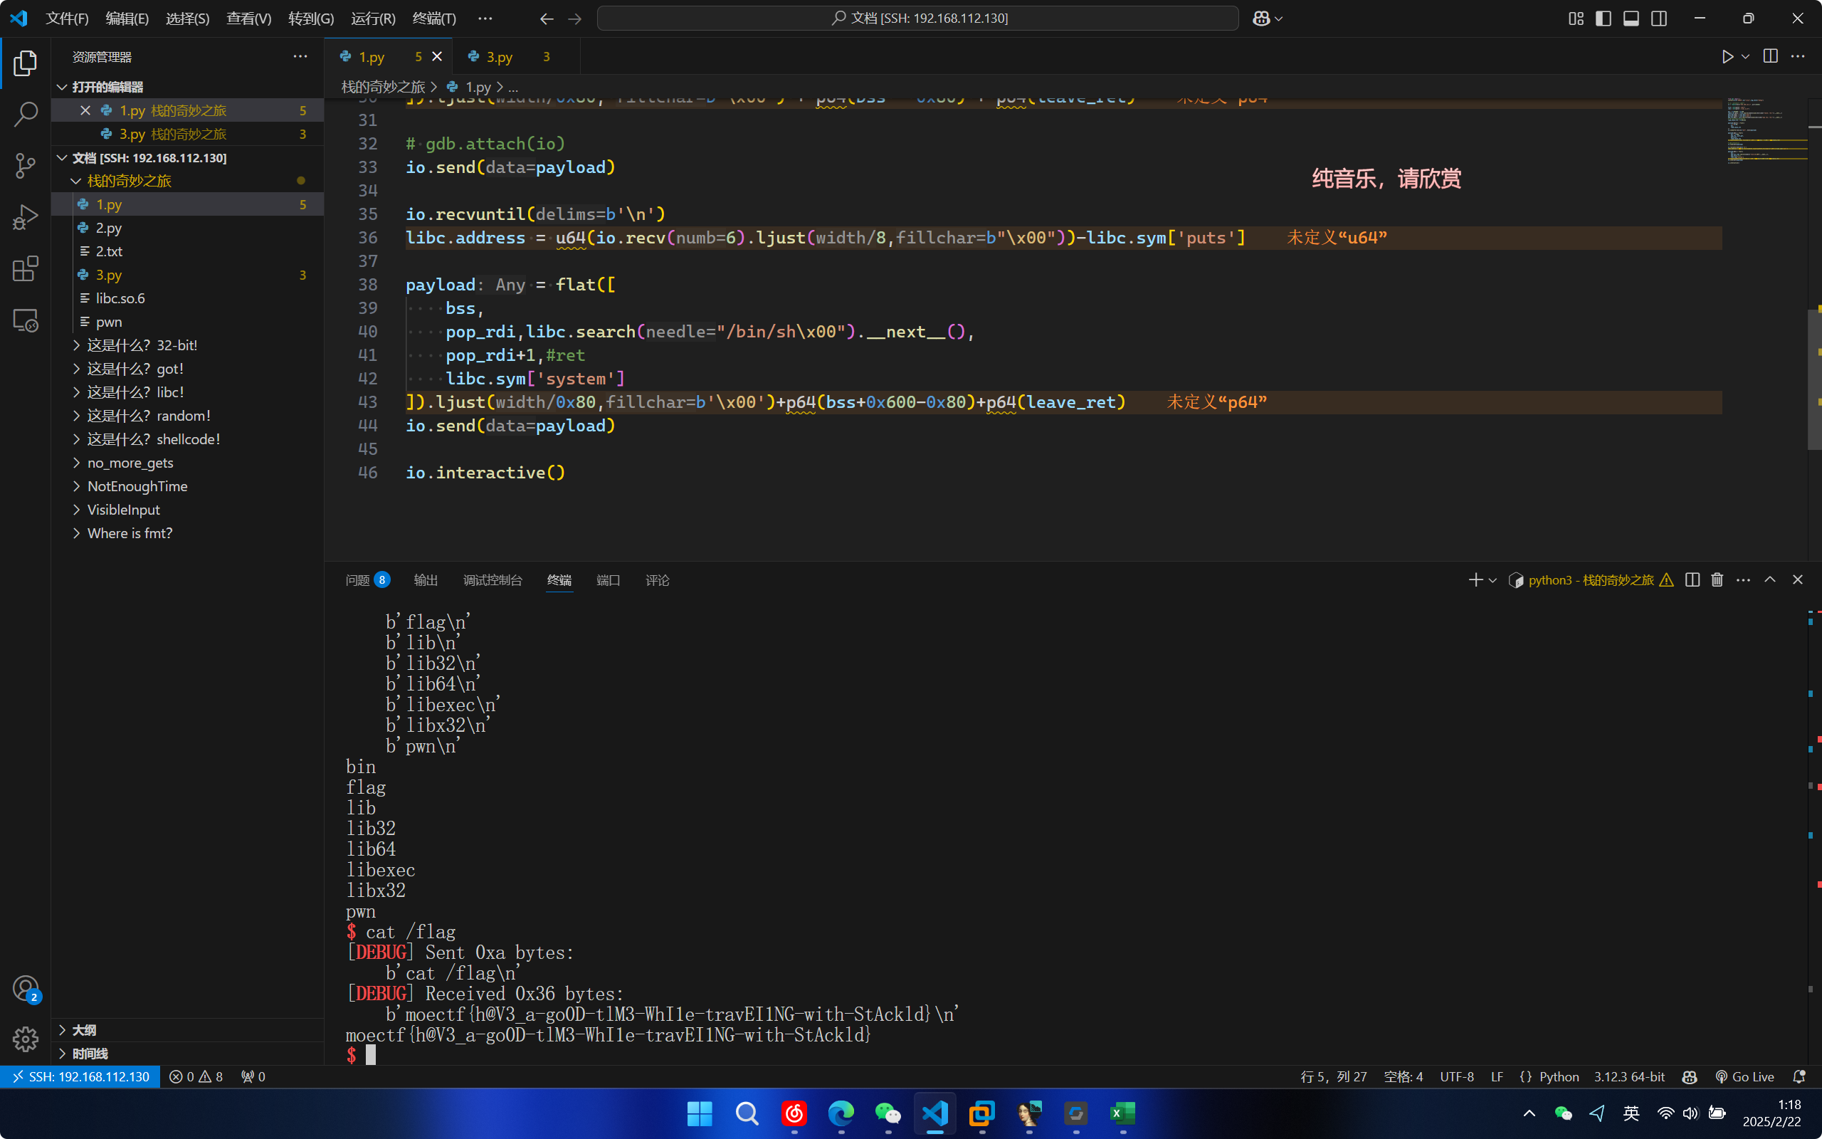Screen dimensions: 1822x1139
Task: Open Run and Debug view
Action: pyautogui.click(x=25, y=218)
